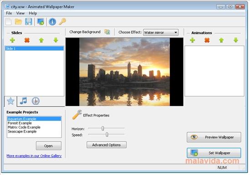Screen dimensions: 250x175
Task: Open a project with the folder icon
Action: pos(18,21)
